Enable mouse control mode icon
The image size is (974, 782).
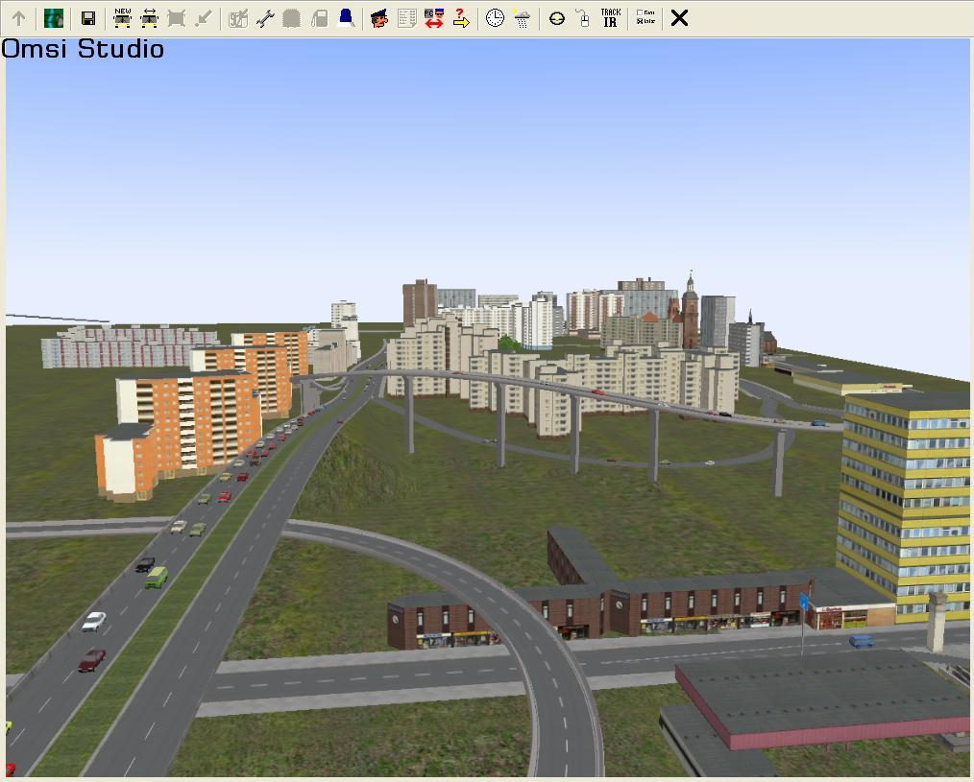583,18
